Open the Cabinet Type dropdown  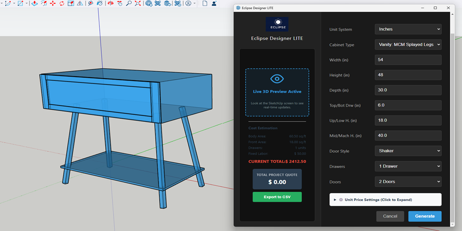(x=408, y=45)
